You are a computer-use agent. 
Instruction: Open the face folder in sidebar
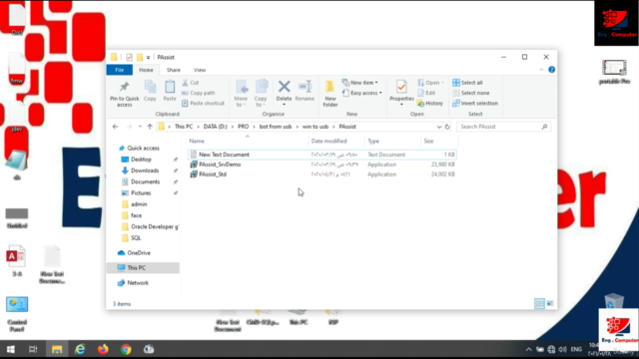click(136, 215)
